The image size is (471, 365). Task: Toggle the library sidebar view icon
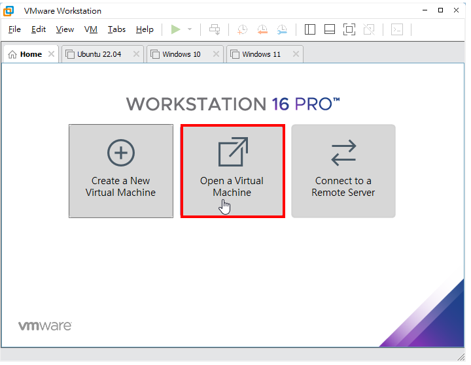tap(309, 29)
